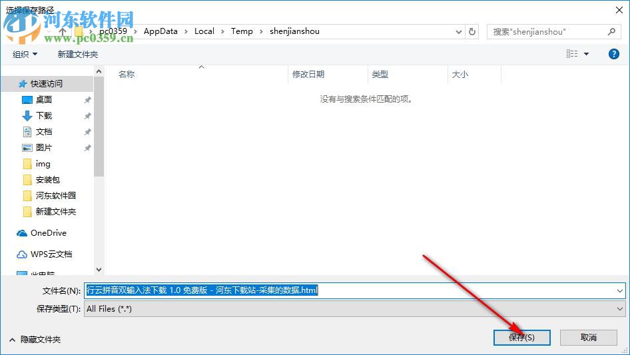Select WPS云文档 in navigation pane
Image resolution: width=630 pixels, height=355 pixels.
(x=51, y=254)
